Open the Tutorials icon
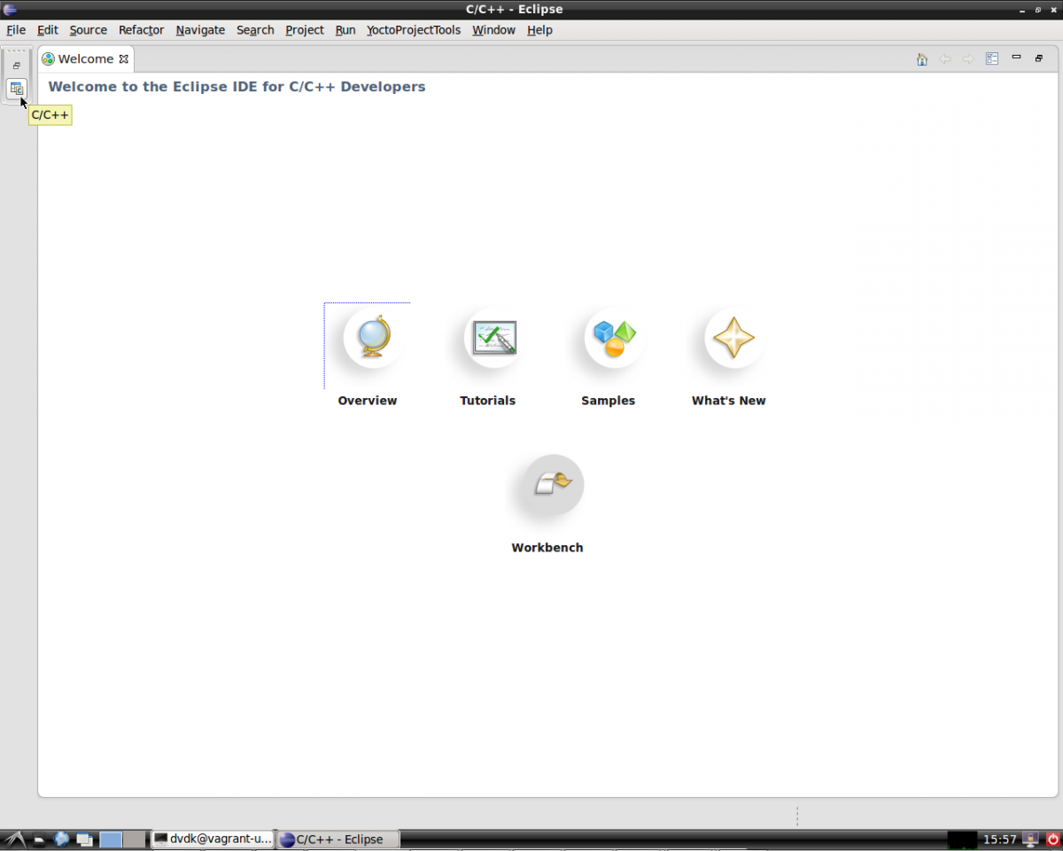The height and width of the screenshot is (851, 1063). pyautogui.click(x=493, y=338)
